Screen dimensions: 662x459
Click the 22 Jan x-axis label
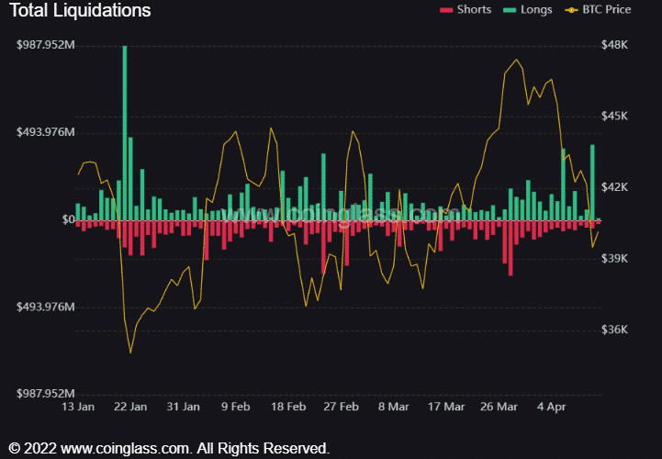click(130, 407)
